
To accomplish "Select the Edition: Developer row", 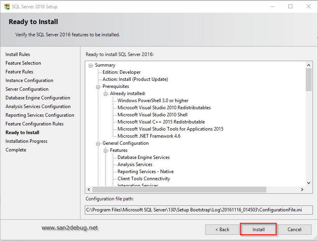I will pos(122,72).
